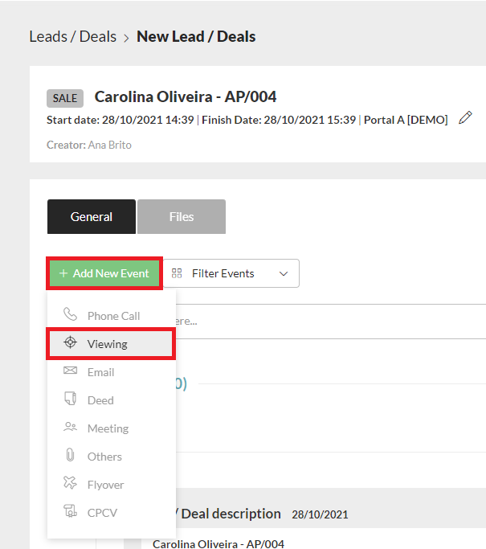
Task: Click the 28/10/2021 date beside Deal description
Action: coord(321,514)
